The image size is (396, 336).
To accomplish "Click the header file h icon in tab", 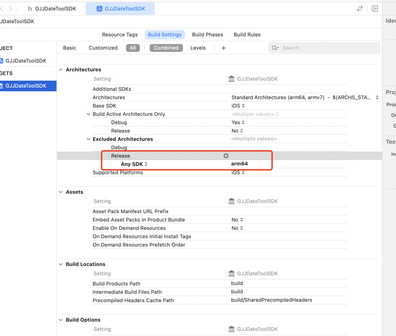I will [30, 9].
